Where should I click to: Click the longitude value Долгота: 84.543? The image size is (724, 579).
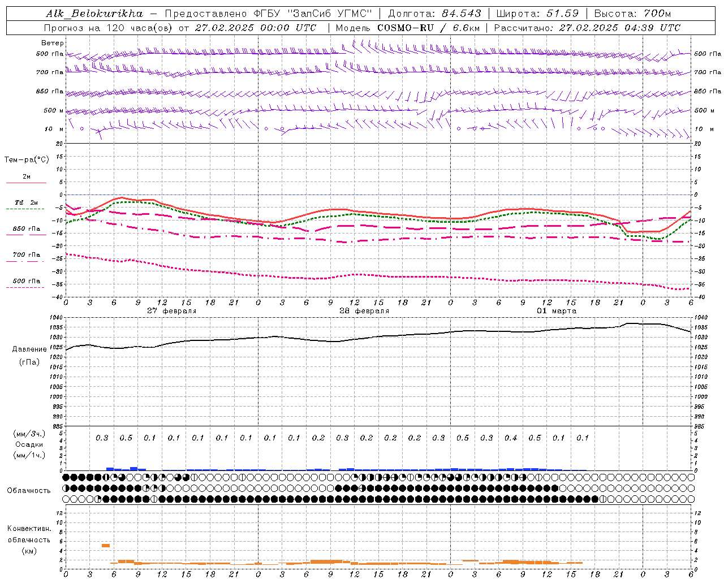coord(434,13)
